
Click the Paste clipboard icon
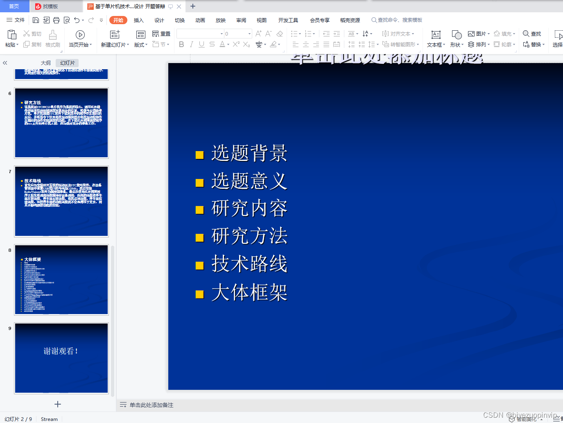[12, 35]
